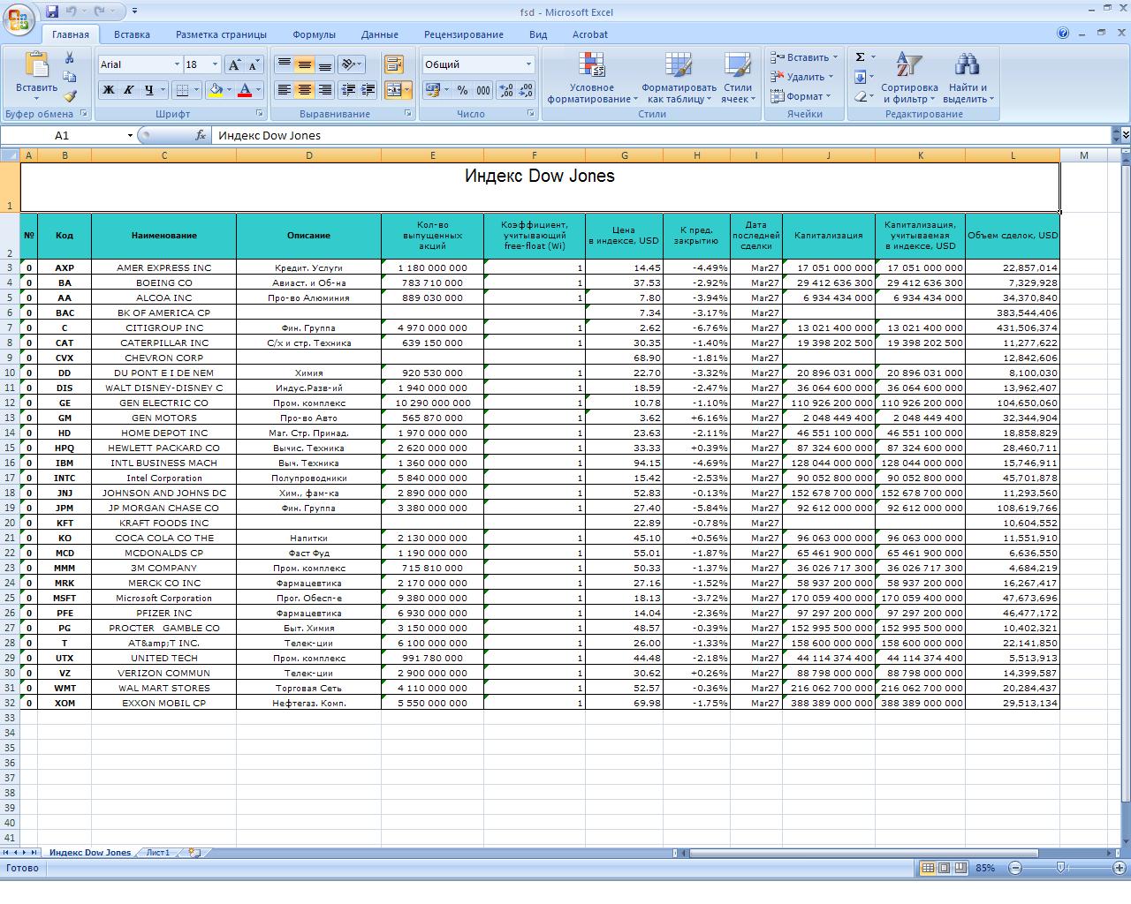Open Выравнивание group dialog launcher
This screenshot has width=1131, height=904.
point(408,114)
